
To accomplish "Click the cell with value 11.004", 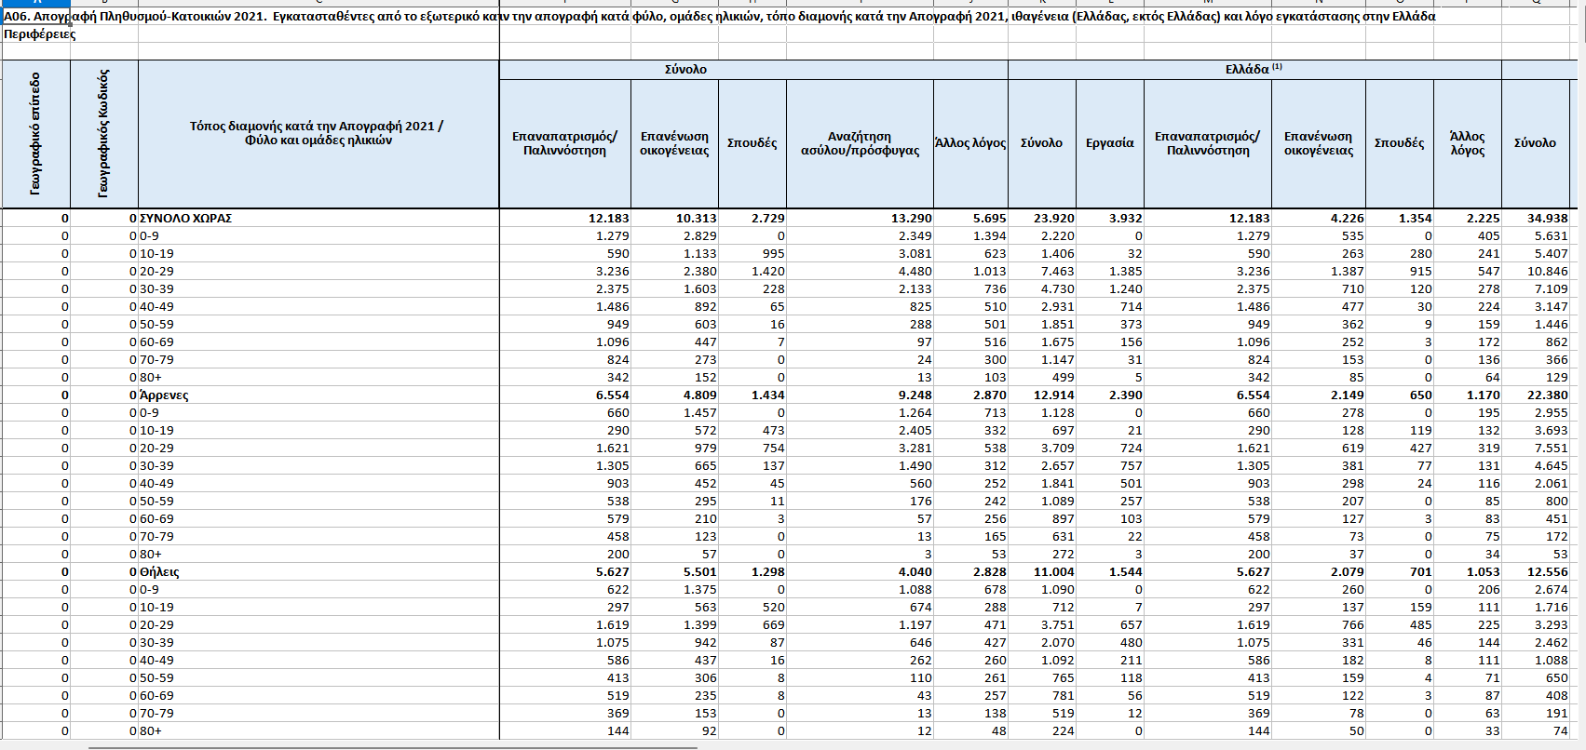I will 1042,572.
